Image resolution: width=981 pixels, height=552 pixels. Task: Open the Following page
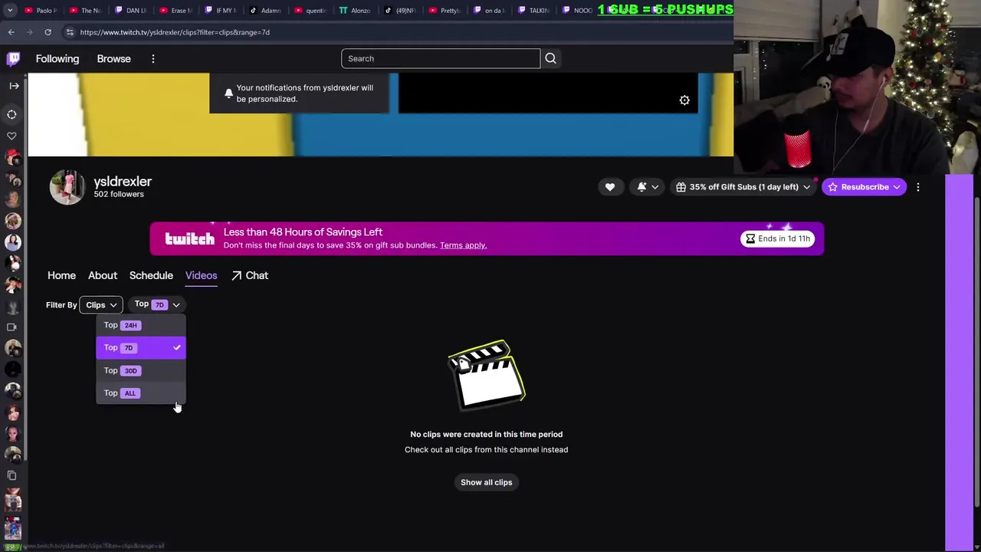(57, 59)
